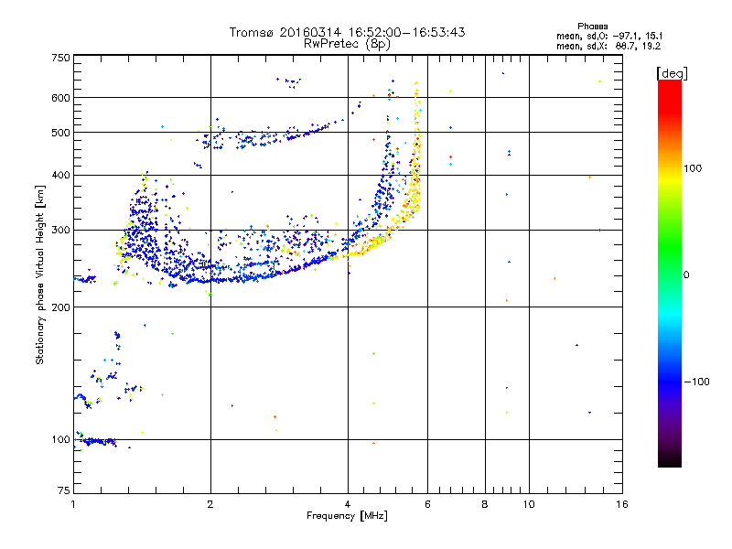The image size is (732, 549).
Task: Click the x-axis tick label '2'
Action: 210,504
